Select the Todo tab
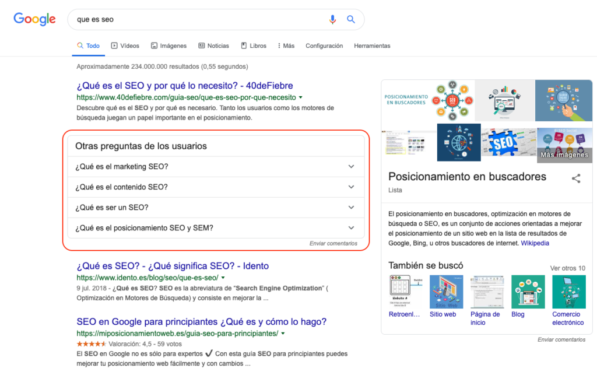This screenshot has height=382, width=597. (89, 45)
